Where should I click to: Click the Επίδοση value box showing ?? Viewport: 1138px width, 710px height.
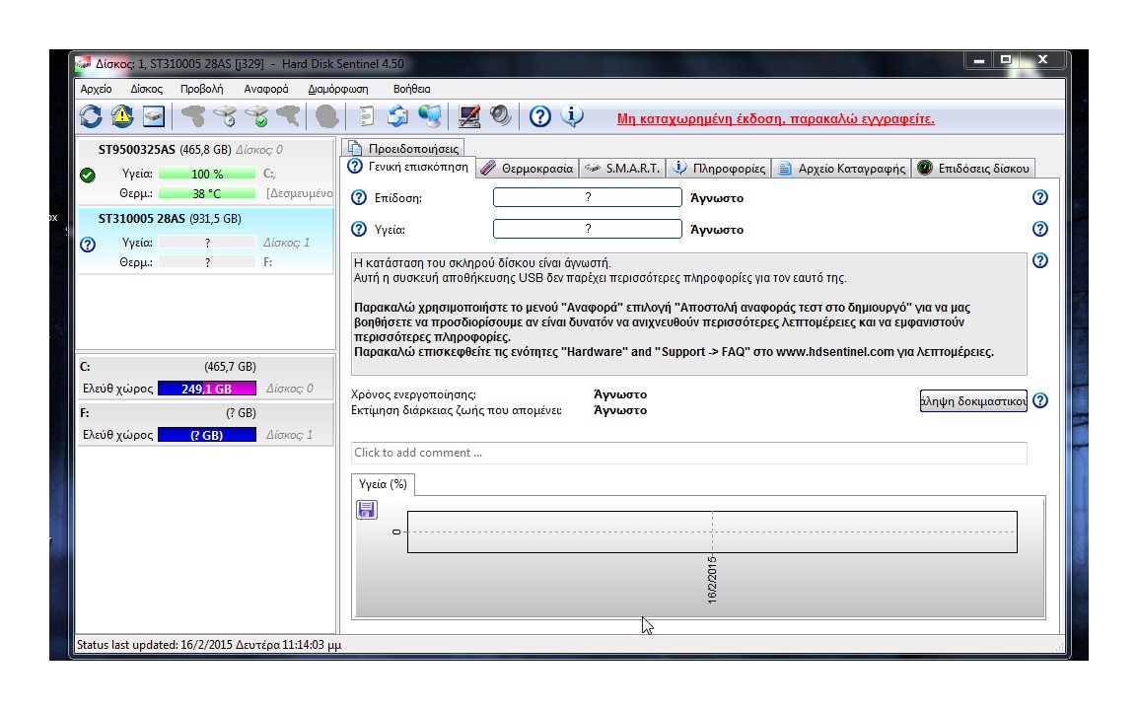pyautogui.click(x=587, y=197)
